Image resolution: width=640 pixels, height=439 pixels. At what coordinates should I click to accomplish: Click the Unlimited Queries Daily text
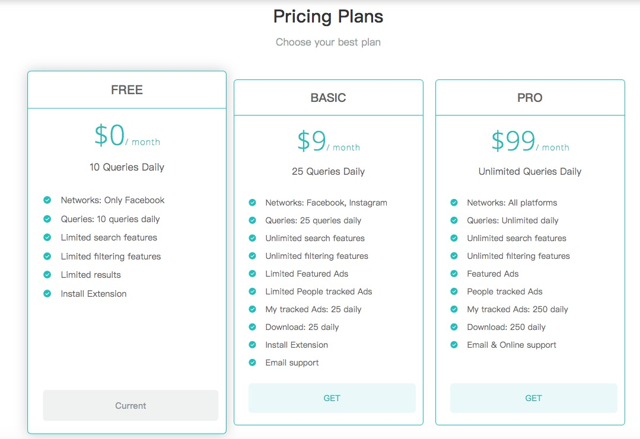pyautogui.click(x=530, y=172)
